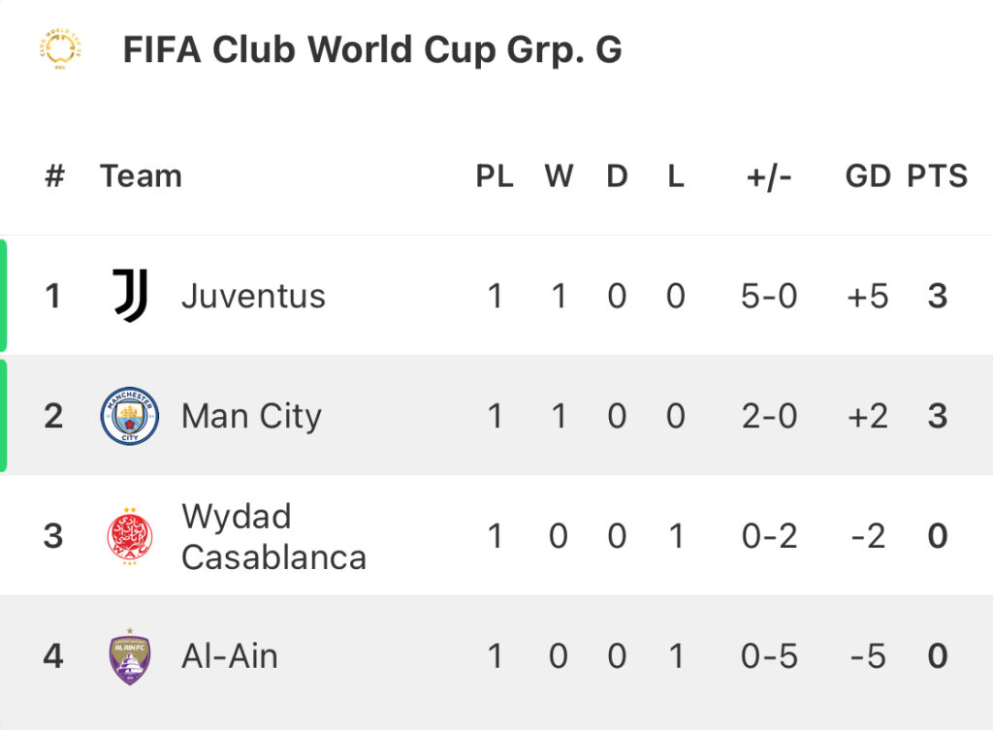Tap the Al-Ain 0-5 goals cell

[769, 656]
